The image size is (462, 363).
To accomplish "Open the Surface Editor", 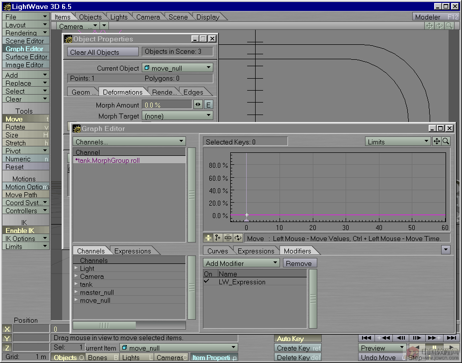I will (x=26, y=57).
